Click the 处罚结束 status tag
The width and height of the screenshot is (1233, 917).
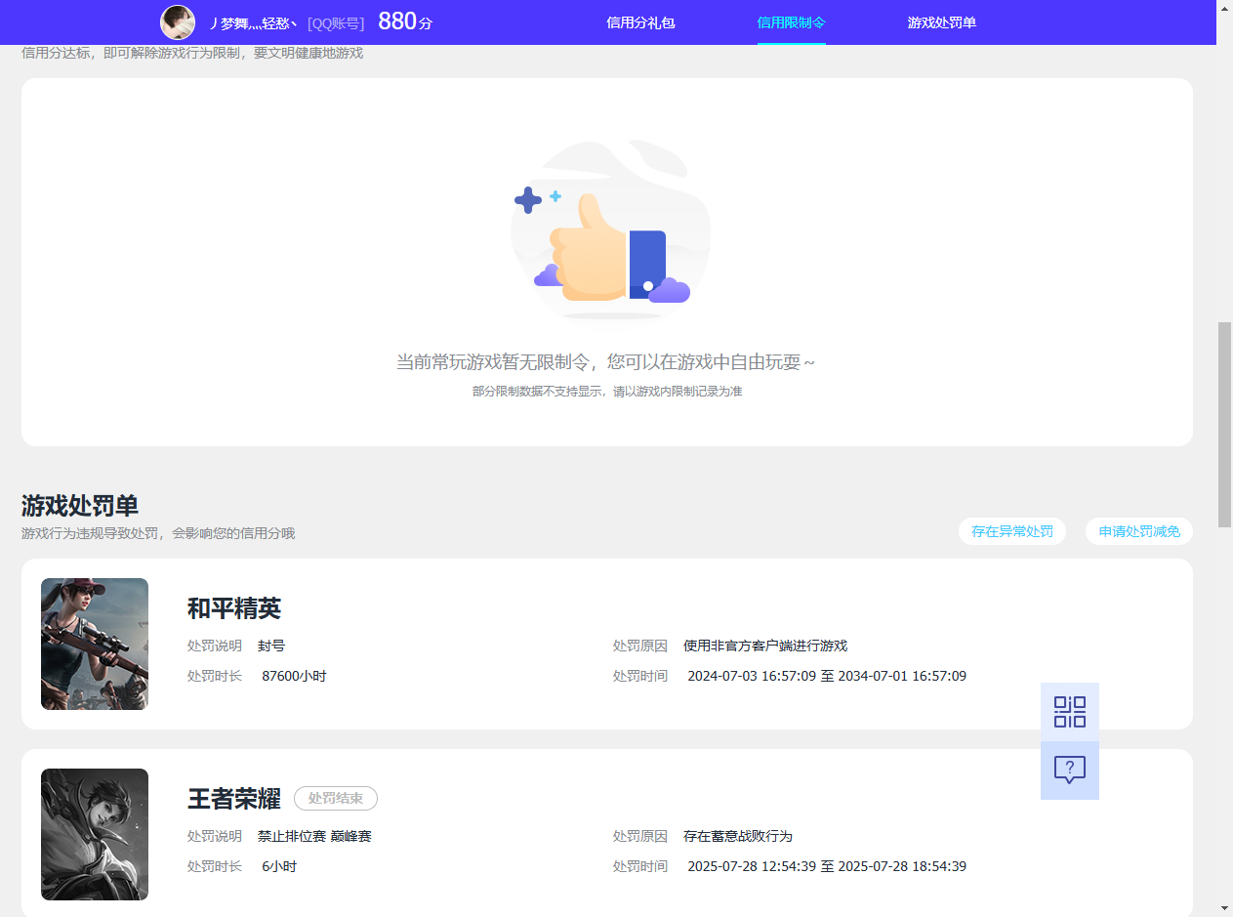pyautogui.click(x=336, y=799)
